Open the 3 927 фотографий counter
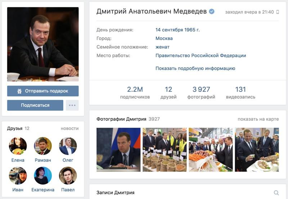 [201, 93]
